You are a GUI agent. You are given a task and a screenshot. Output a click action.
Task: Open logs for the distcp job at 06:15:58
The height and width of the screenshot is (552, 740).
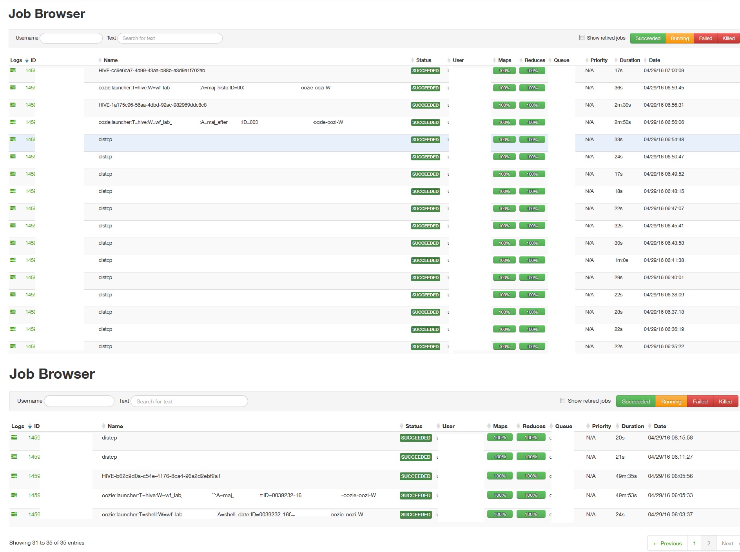tap(14, 438)
